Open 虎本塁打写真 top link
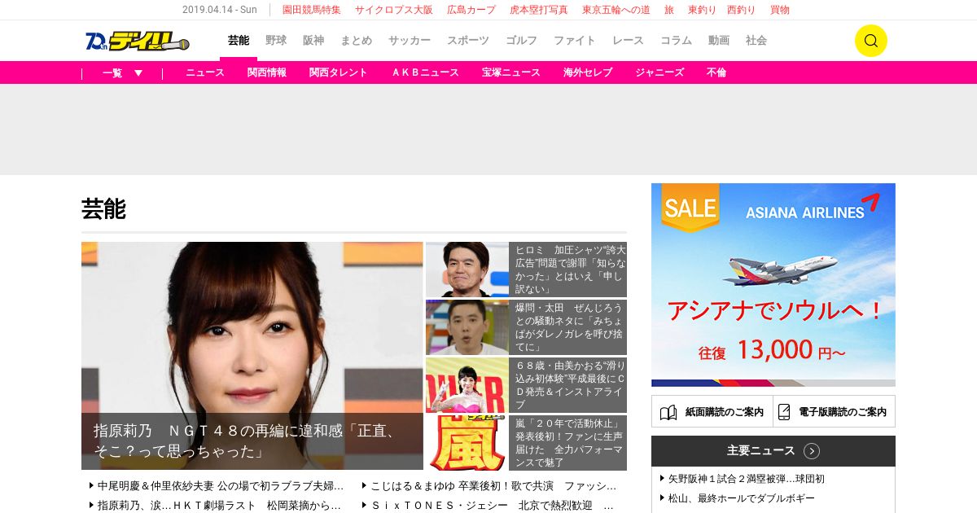977x513 pixels. click(x=539, y=10)
